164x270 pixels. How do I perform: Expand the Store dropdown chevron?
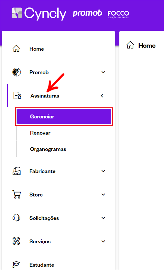tap(103, 195)
